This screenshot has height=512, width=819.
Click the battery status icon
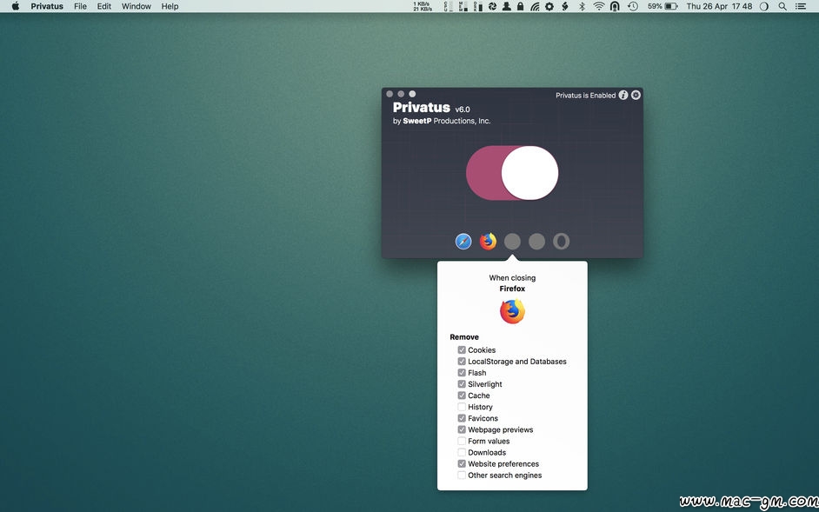pyautogui.click(x=671, y=6)
